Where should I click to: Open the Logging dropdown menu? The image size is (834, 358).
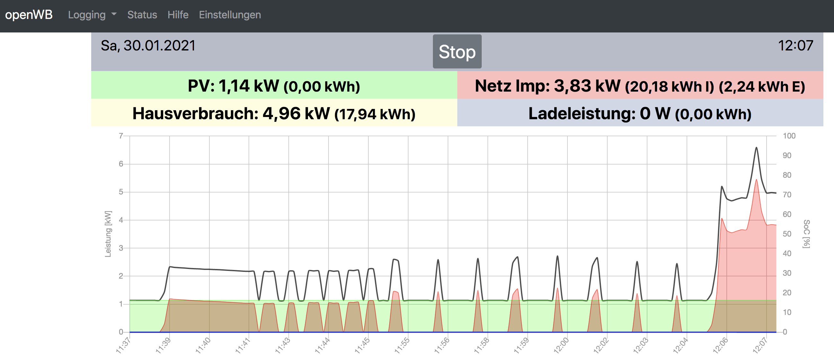click(x=87, y=15)
